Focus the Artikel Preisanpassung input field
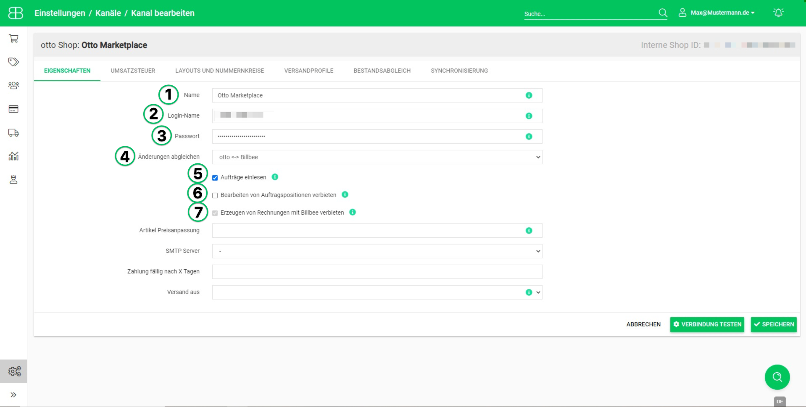Viewport: 806px width, 407px height. pos(377,231)
